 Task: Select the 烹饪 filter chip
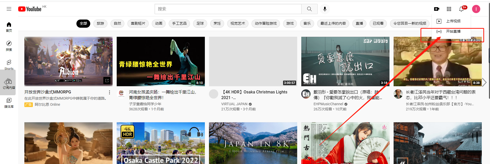pos(217,23)
